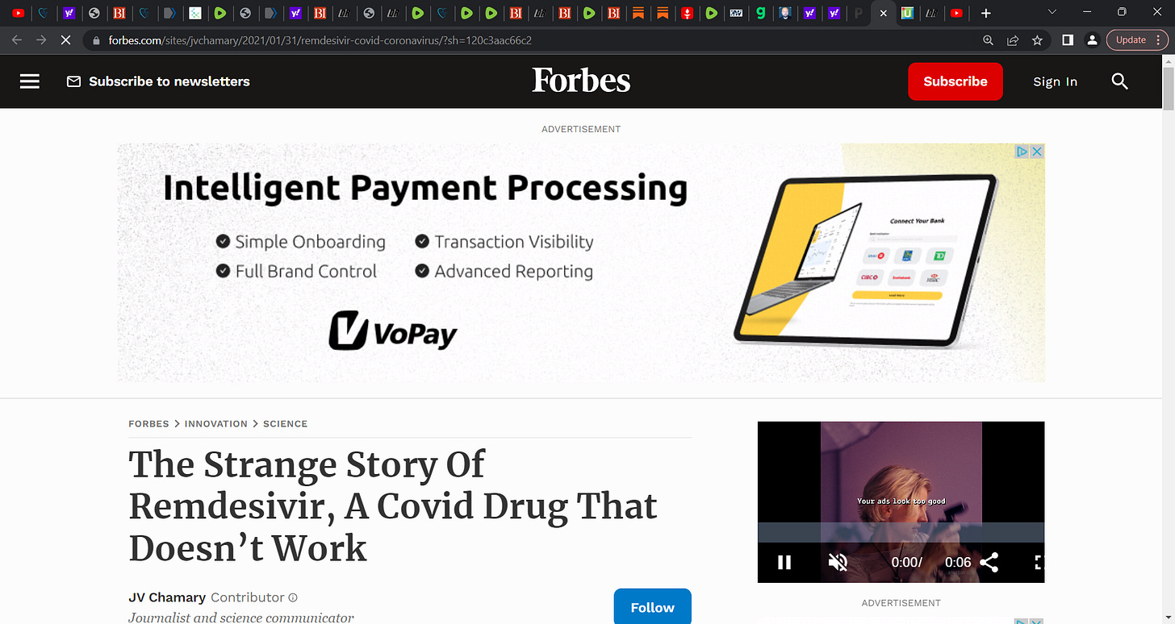The height and width of the screenshot is (624, 1175).
Task: Click the Contributor label text
Action: pyautogui.click(x=247, y=597)
